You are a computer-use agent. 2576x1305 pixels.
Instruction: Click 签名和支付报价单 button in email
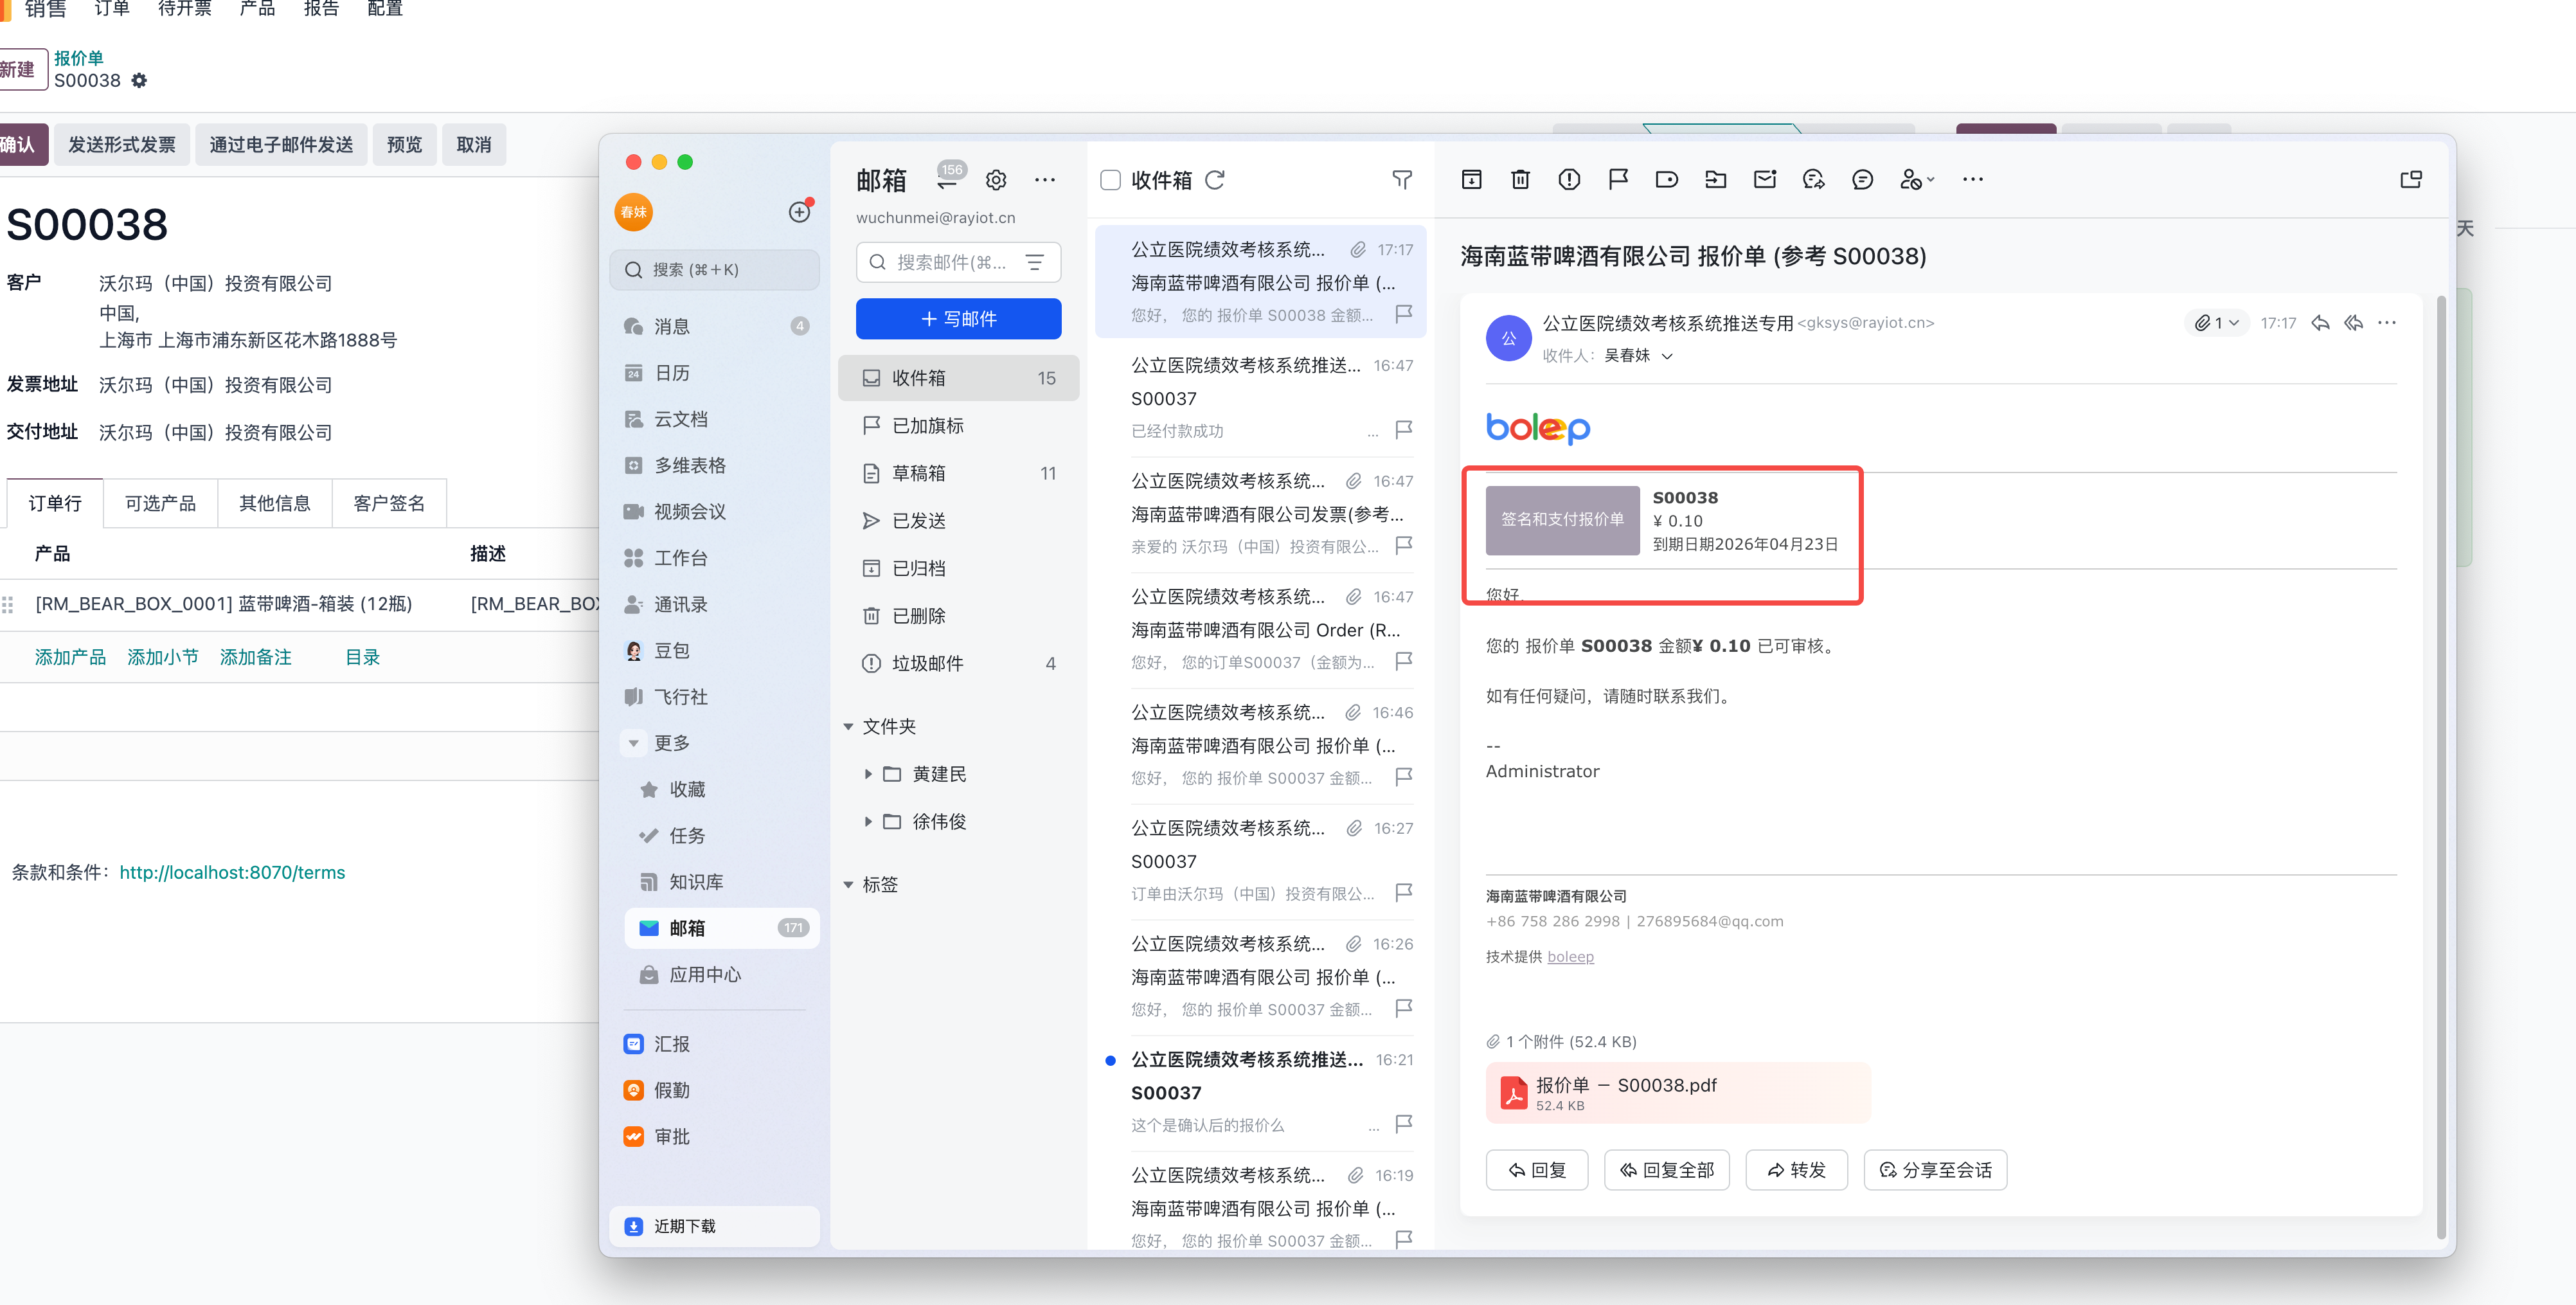pyautogui.click(x=1562, y=520)
